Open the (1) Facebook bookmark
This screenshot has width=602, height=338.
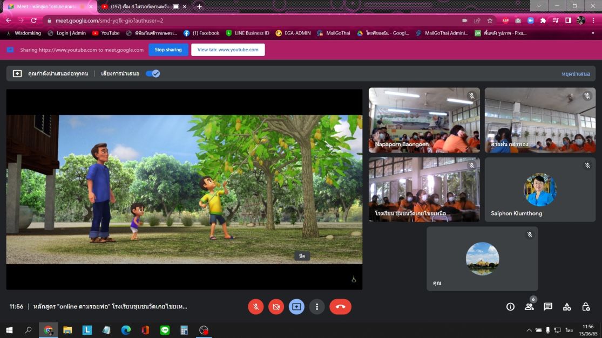201,33
